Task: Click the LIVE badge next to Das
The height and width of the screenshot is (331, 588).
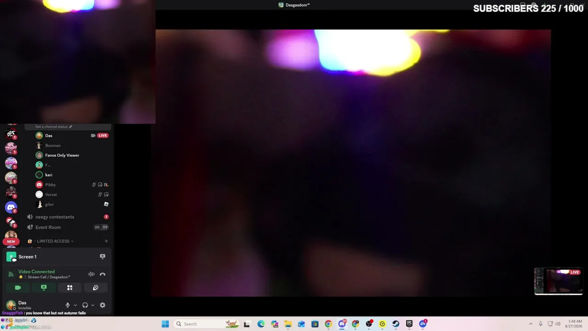Action: 103,136
